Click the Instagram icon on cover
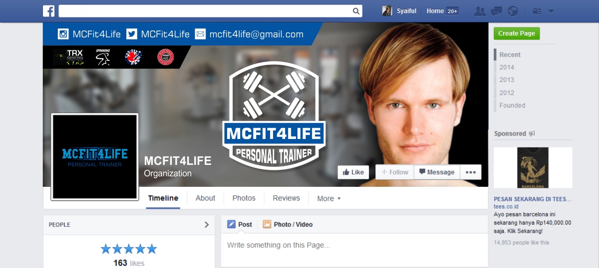Viewport: 599px width, 268px height. pos(63,34)
